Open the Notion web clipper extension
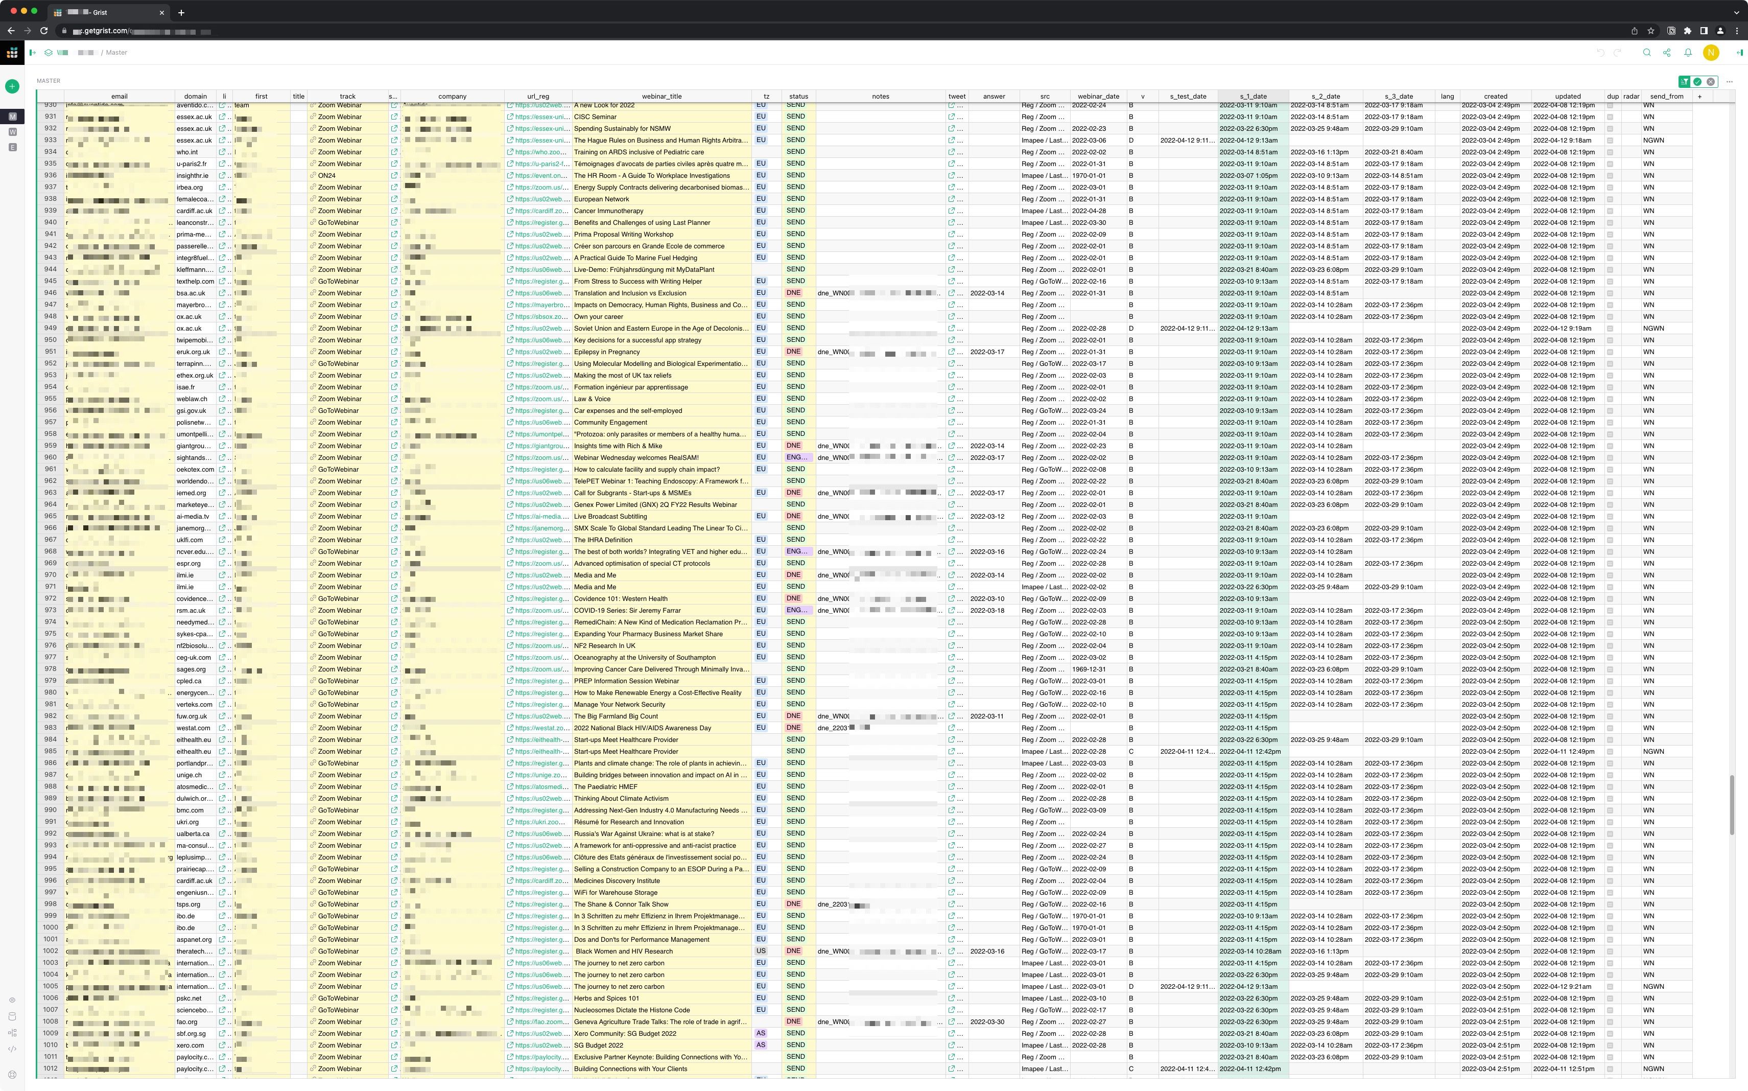Image resolution: width=1748 pixels, height=1091 pixels. [x=1671, y=31]
